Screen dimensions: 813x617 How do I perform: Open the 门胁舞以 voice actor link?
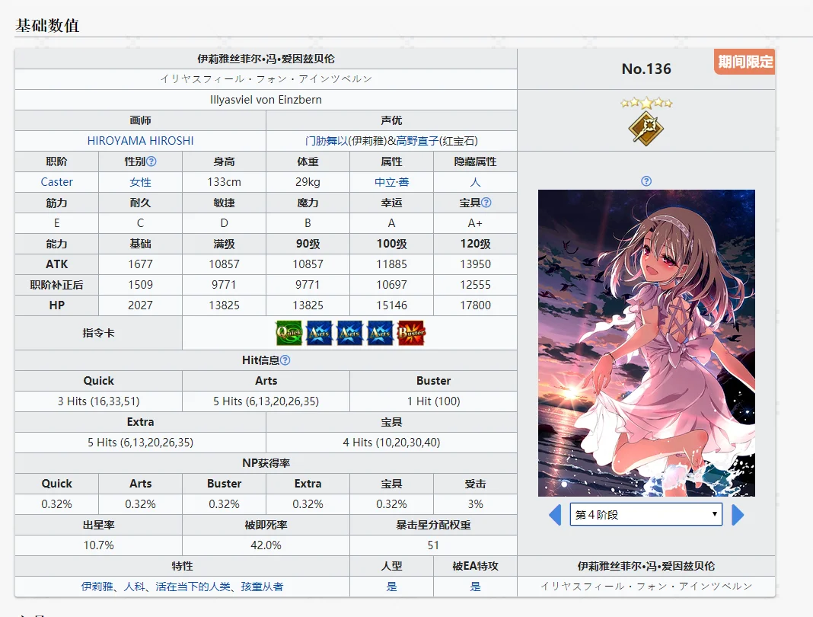327,141
